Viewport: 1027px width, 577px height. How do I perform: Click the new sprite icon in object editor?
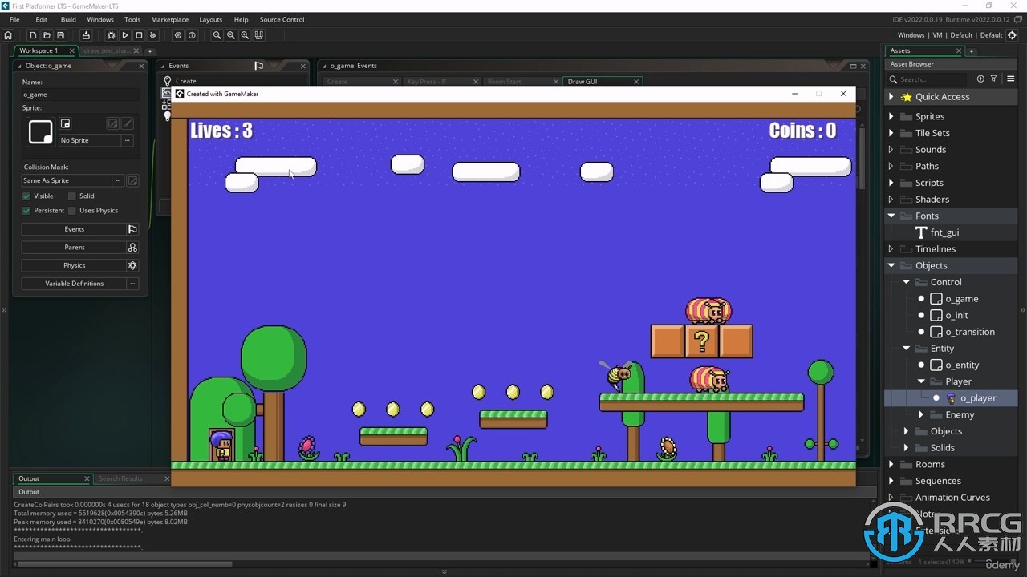click(x=66, y=123)
